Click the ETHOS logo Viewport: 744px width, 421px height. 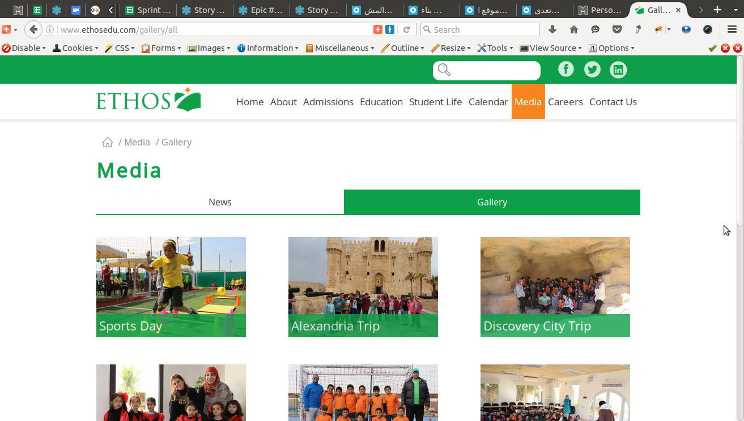click(x=148, y=99)
